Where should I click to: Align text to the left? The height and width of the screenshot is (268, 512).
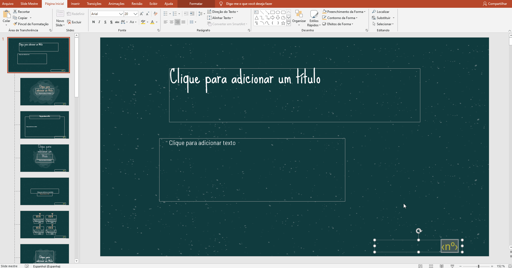166,22
